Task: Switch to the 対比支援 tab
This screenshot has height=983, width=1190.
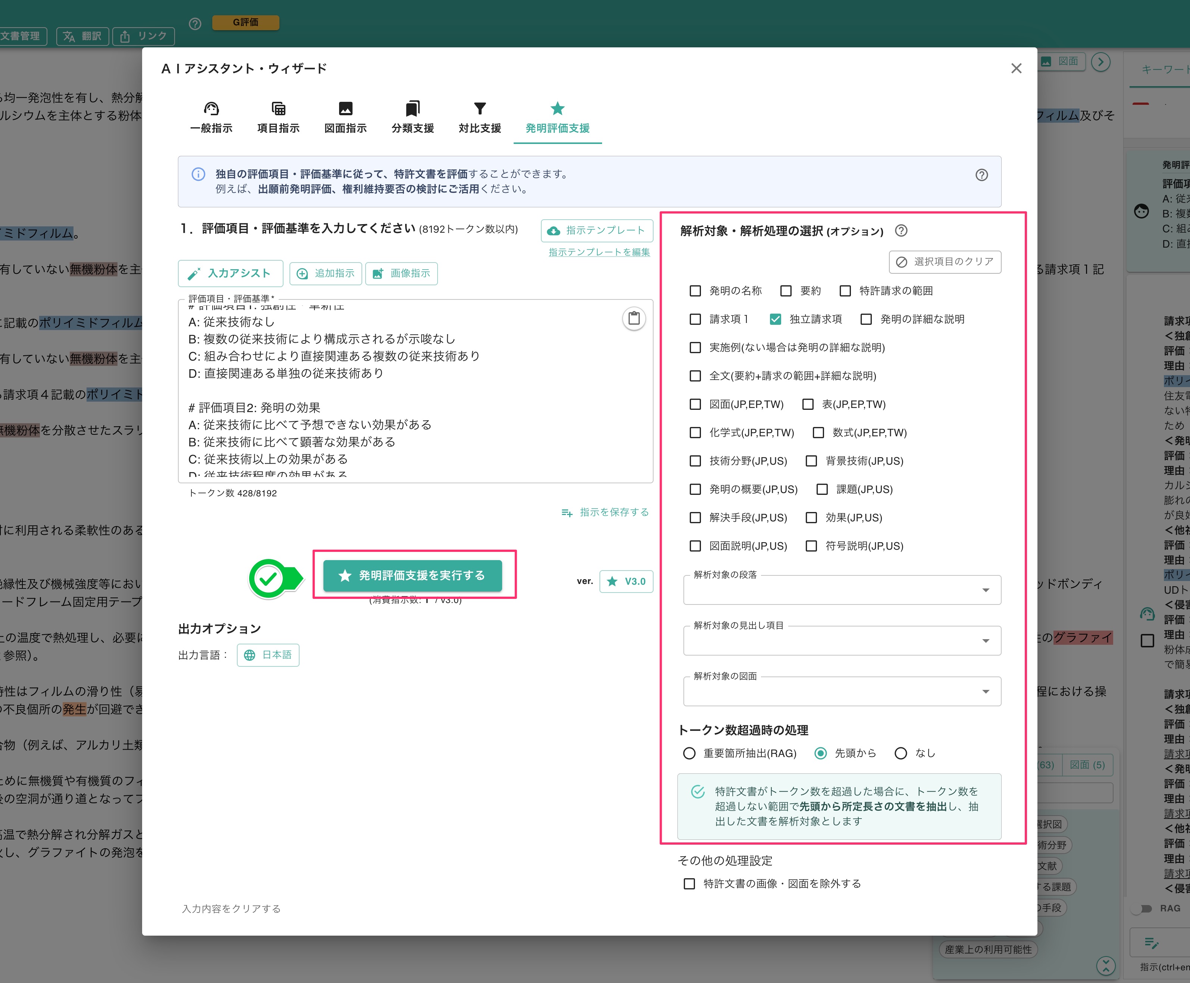Action: [479, 117]
